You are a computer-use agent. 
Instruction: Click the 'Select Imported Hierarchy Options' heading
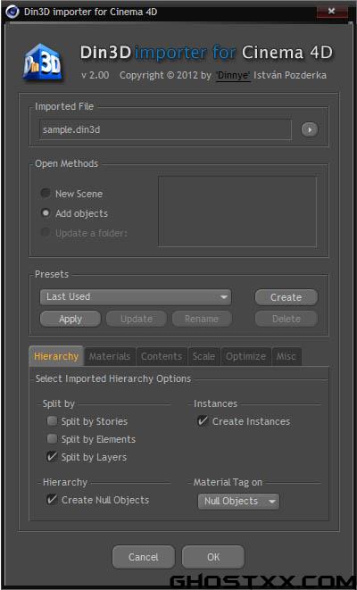113,379
